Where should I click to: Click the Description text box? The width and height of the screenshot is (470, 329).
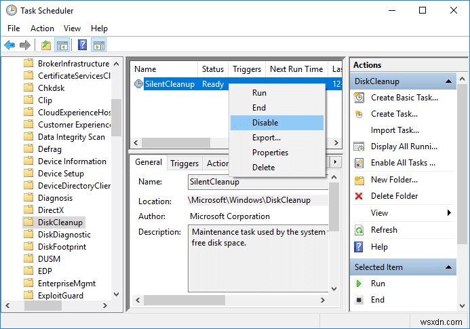coord(258,258)
